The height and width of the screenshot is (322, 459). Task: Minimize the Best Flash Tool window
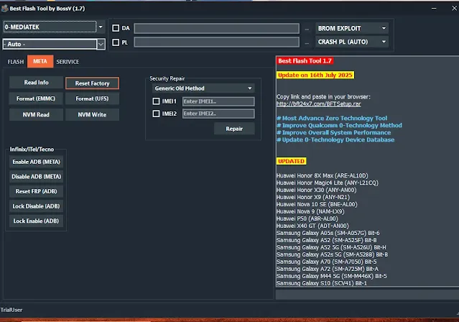pos(434,9)
